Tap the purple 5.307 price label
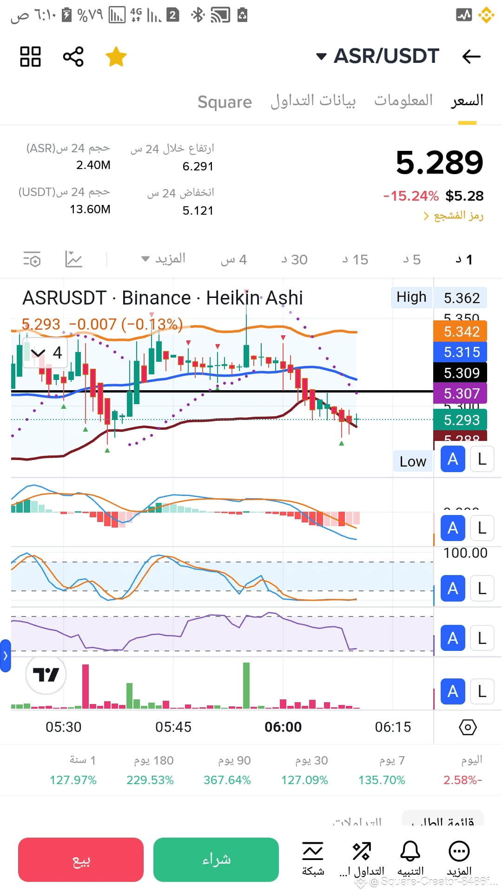 tap(460, 393)
